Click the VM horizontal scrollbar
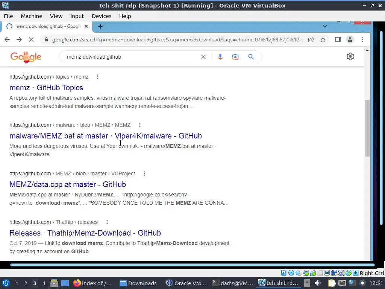385x289 pixels. [192, 265]
